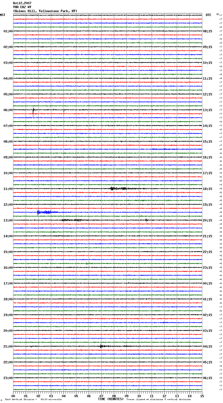This screenshot has width=223, height=403.
Task: Click the 10:15 UTC time label
Action: coord(208,63)
